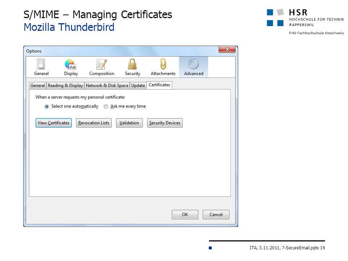Click the Options title bar text
The image size is (348, 261).
34,51
